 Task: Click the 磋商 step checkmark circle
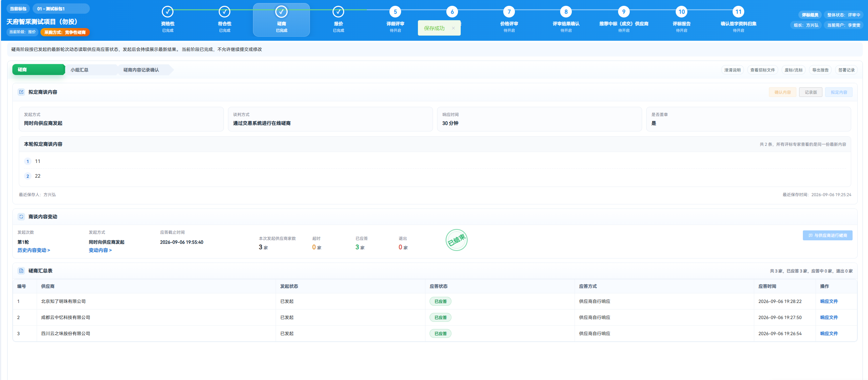281,12
